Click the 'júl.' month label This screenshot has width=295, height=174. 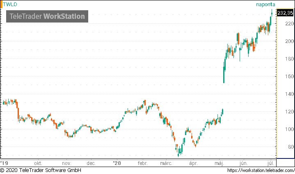(x=271, y=163)
